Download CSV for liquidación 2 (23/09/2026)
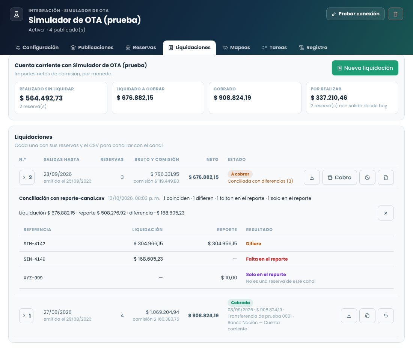The height and width of the screenshot is (354, 413). coord(312,177)
